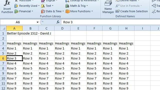
Task: Open the Date & Time functions menu
Action: click(52, 11)
